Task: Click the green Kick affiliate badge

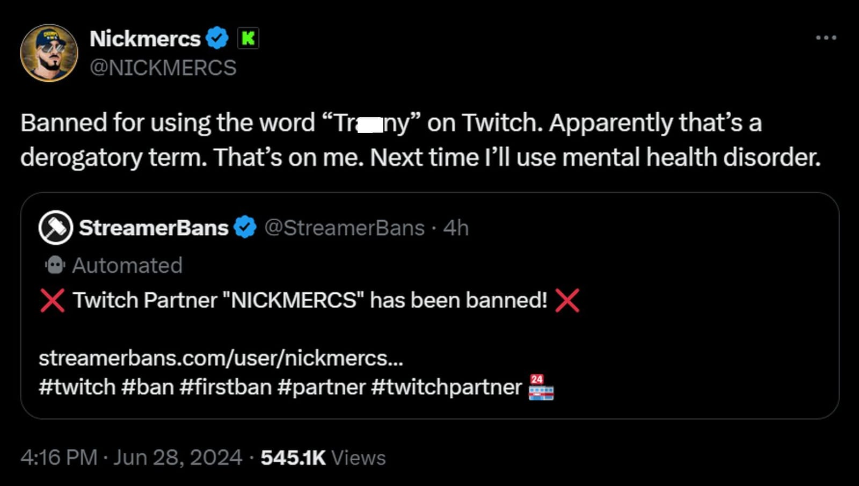Action: [x=248, y=38]
